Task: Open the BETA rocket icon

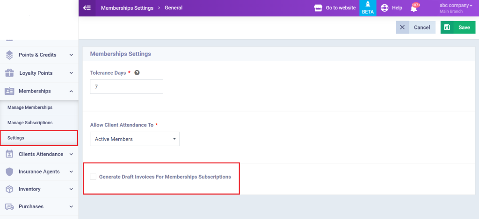Action: pos(368,8)
